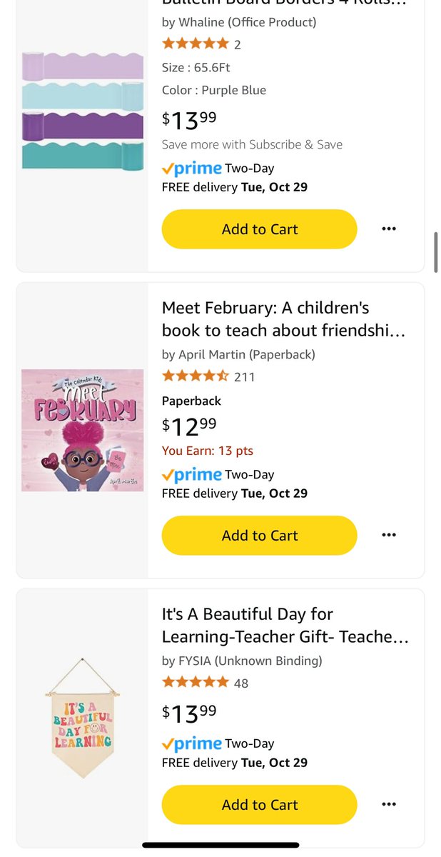Viewport: 441px width, 857px height.
Task: Tap the Save more with Subscribe & Save text
Action: 252,144
